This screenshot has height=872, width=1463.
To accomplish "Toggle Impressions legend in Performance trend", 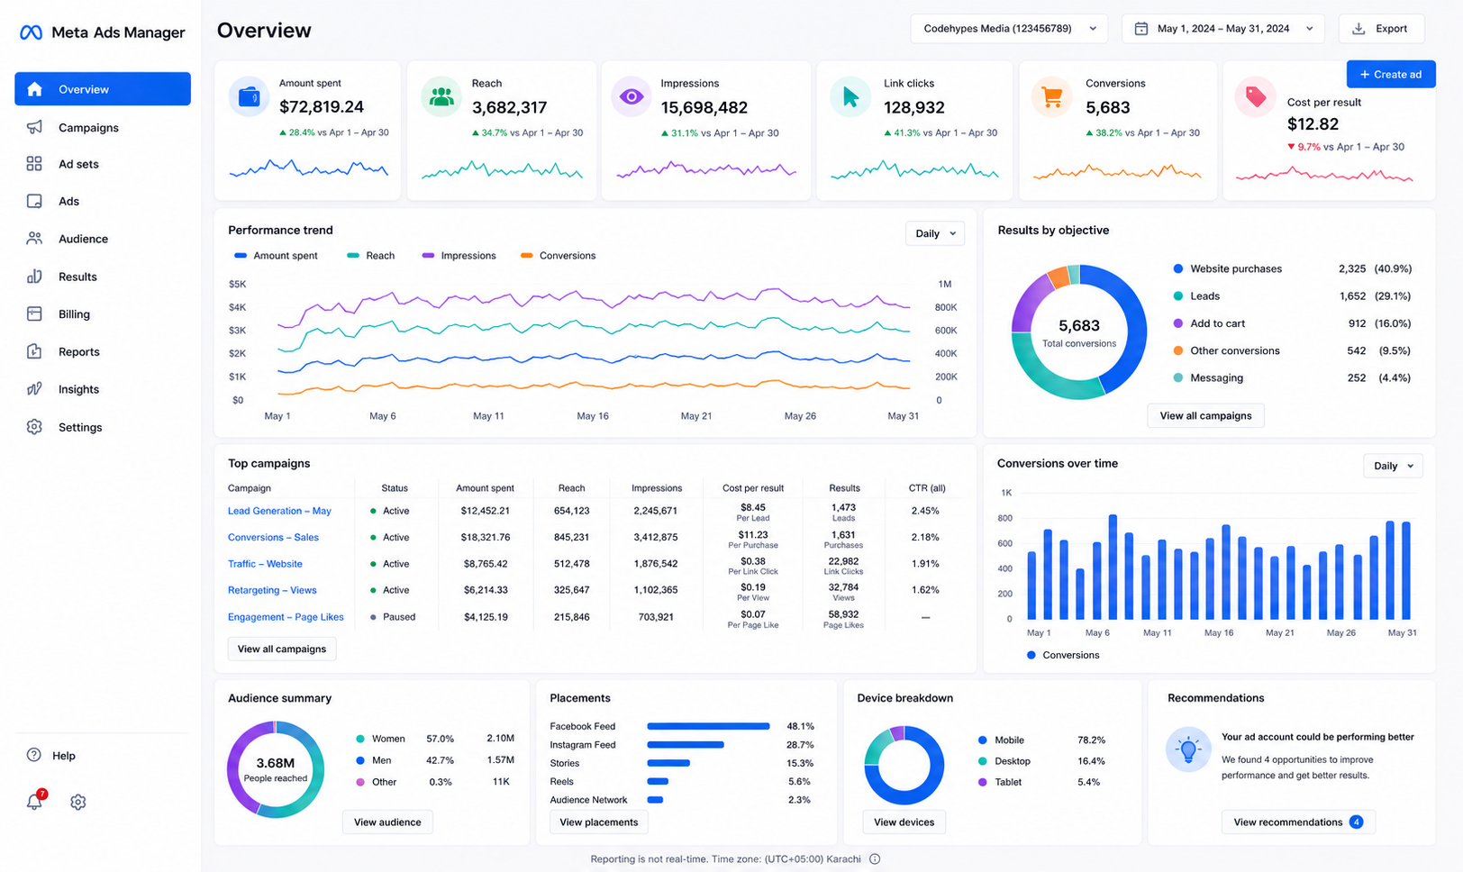I will (x=459, y=256).
